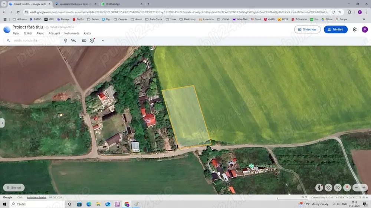The height and width of the screenshot is (208, 371).
Task: Collapse the toolbar with the chevron arrow
Action: tap(103, 41)
